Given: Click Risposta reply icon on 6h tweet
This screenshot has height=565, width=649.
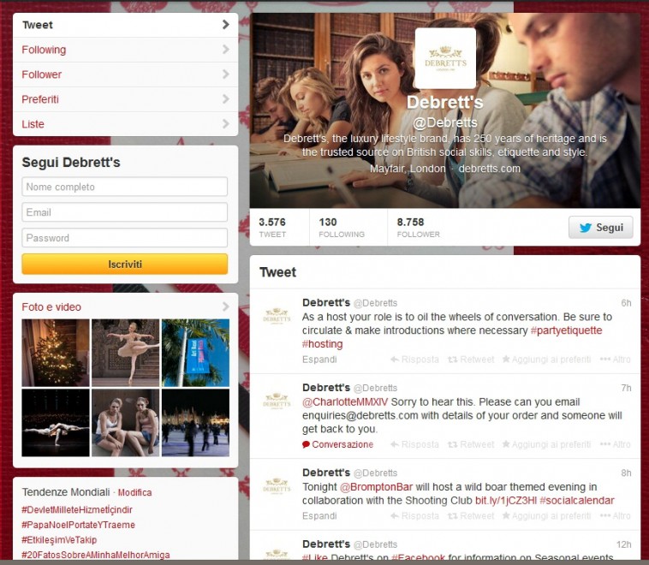Looking at the screenshot, I should pos(414,360).
